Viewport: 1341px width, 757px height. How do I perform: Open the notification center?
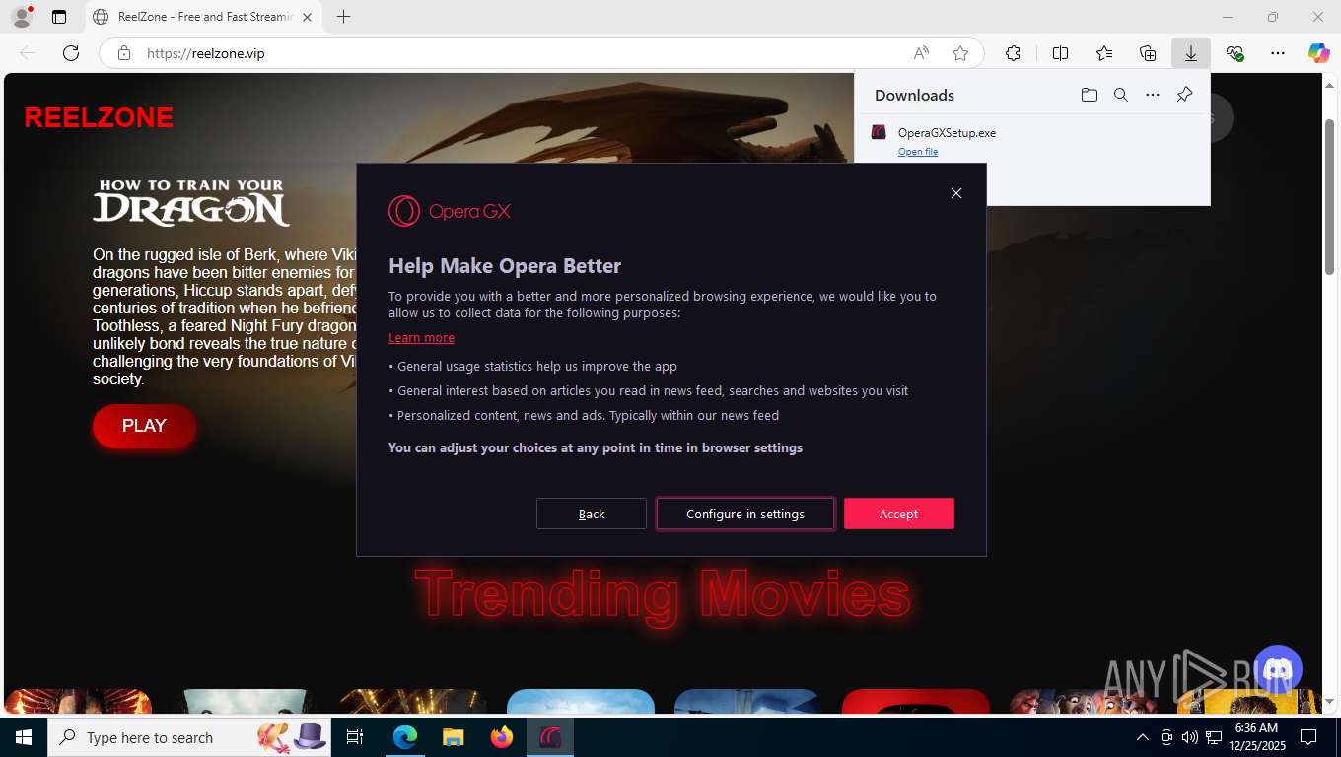(1308, 737)
